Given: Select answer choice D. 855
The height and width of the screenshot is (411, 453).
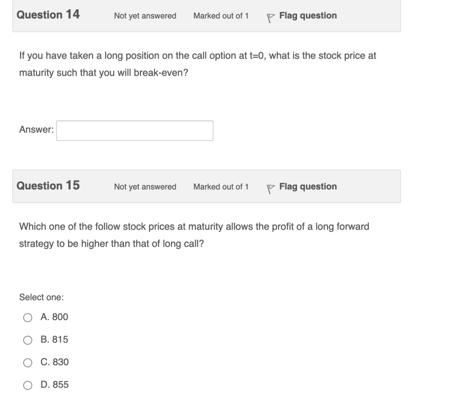Looking at the screenshot, I should pyautogui.click(x=28, y=384).
